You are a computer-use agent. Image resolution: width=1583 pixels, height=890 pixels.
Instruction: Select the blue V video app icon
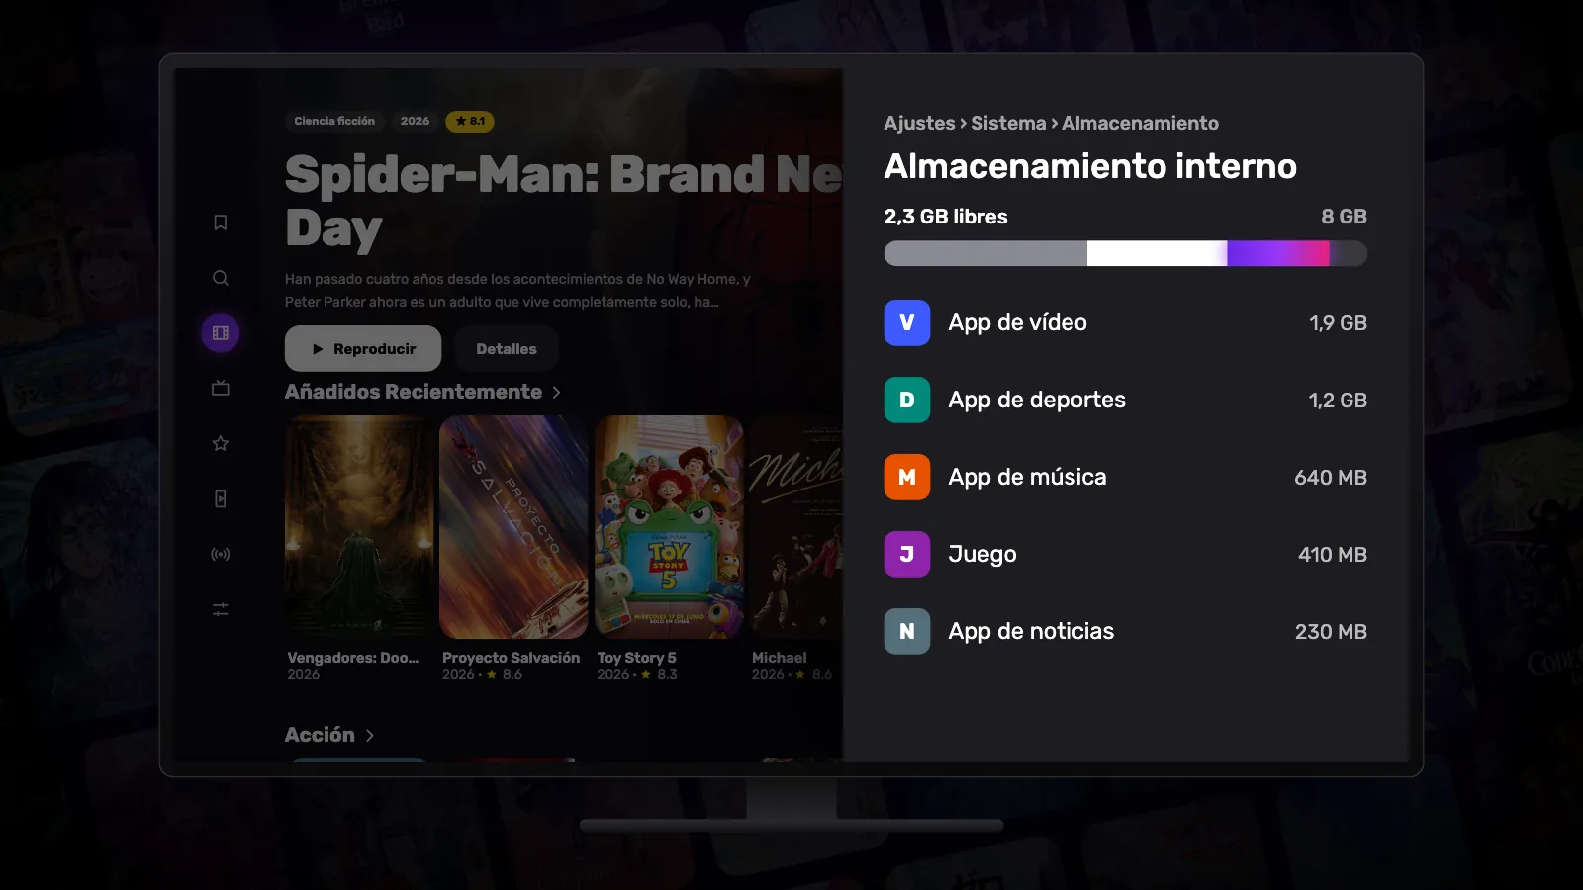pos(907,322)
